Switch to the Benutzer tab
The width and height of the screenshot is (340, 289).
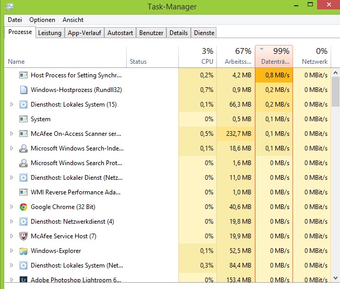pyautogui.click(x=151, y=33)
